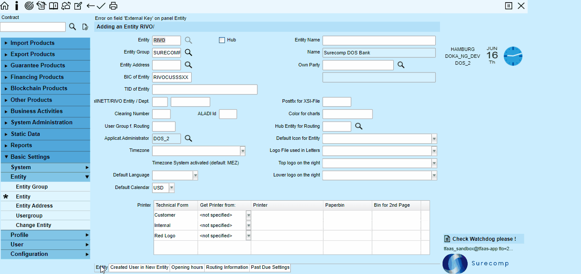Click the Contract search input field
The image size is (581, 274).
[x=33, y=27]
